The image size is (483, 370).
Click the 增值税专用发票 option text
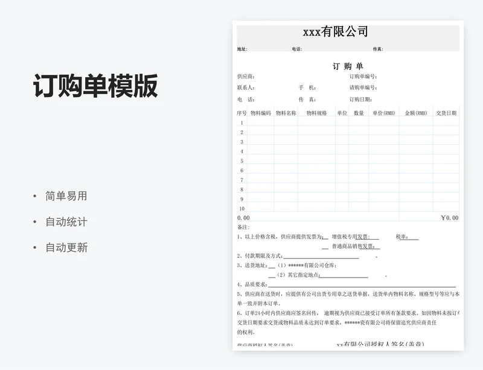point(351,237)
